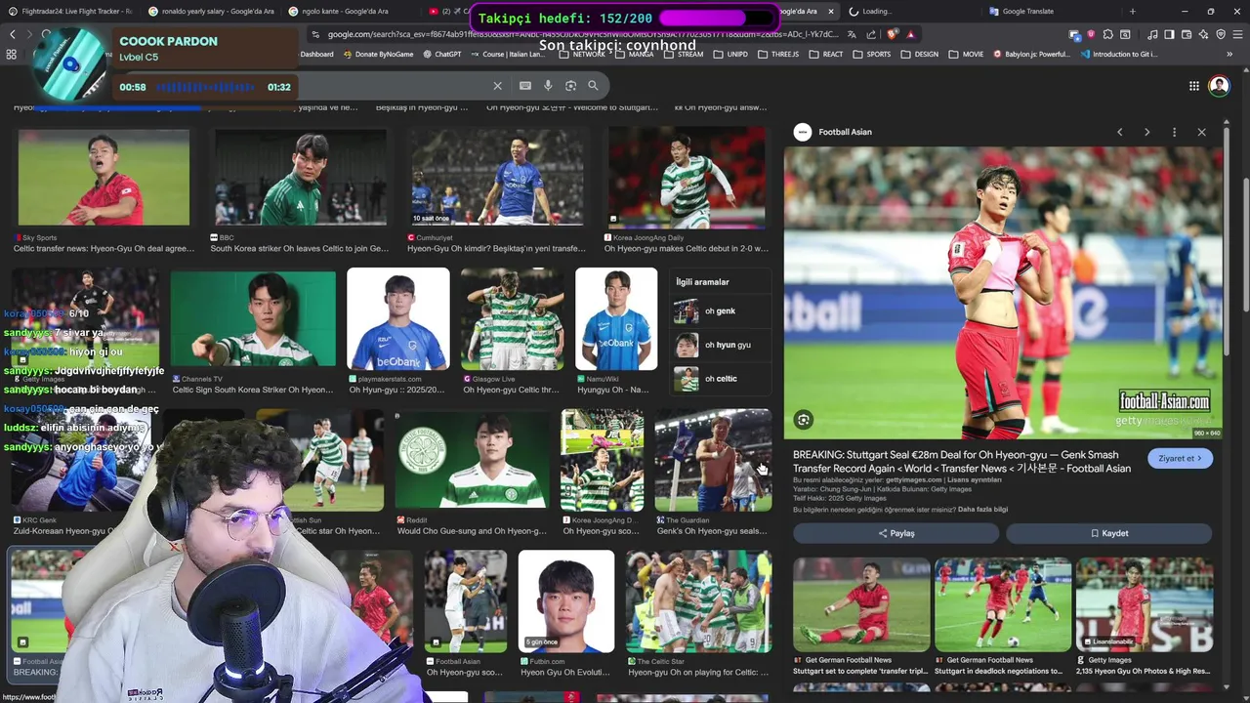Open the SPORTS bookmarks folder

pyautogui.click(x=872, y=55)
